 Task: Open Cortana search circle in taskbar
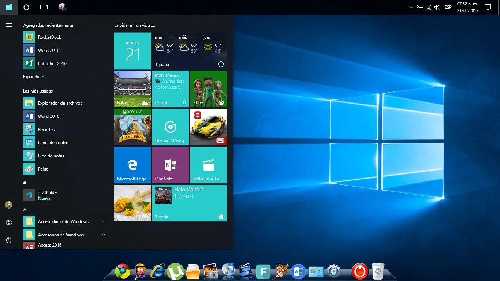(26, 7)
